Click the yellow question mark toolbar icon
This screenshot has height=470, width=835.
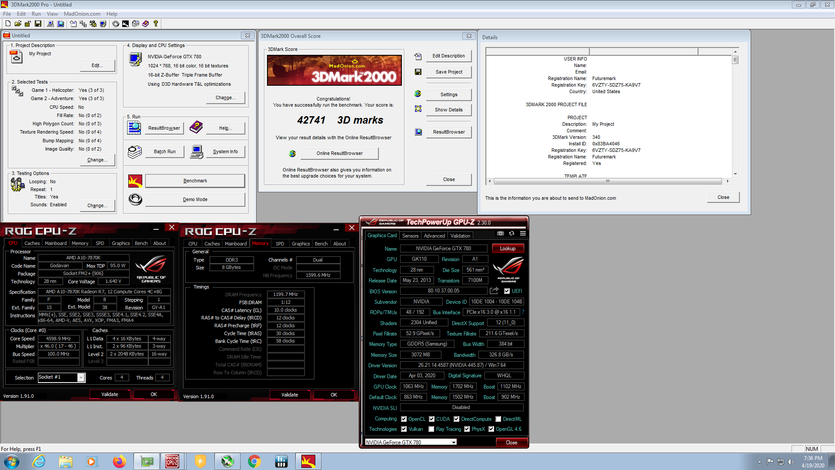click(x=156, y=23)
